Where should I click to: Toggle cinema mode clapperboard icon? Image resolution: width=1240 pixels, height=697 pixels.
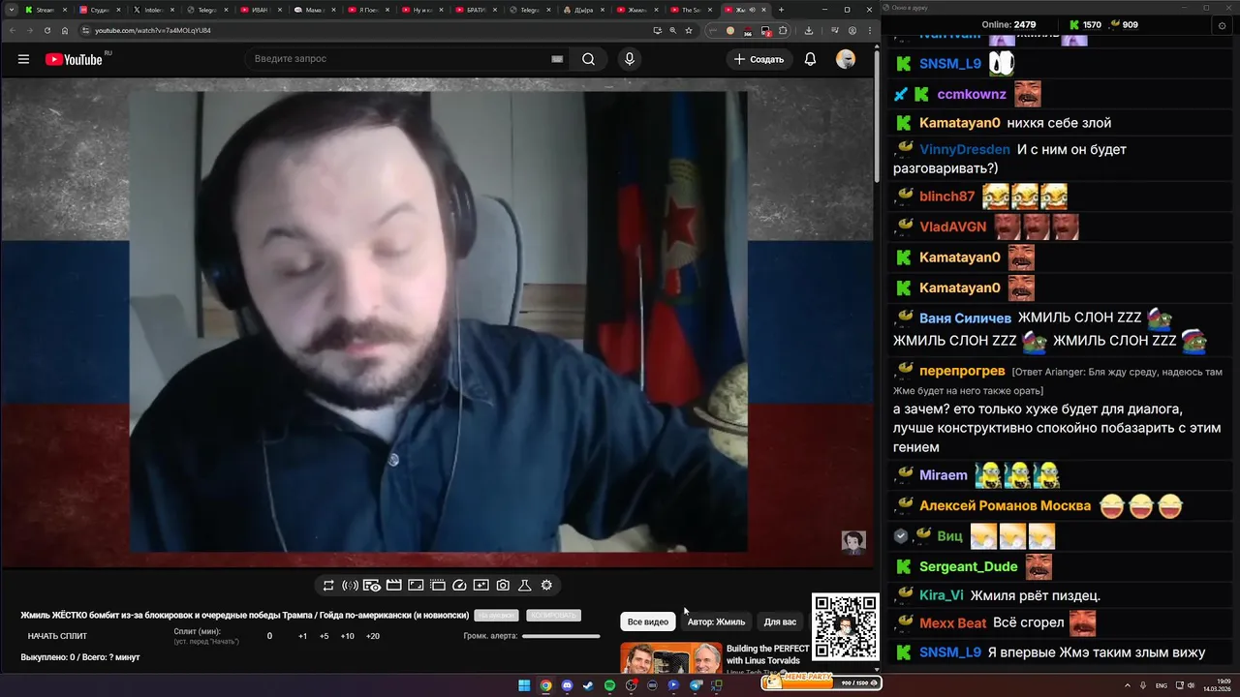click(393, 586)
